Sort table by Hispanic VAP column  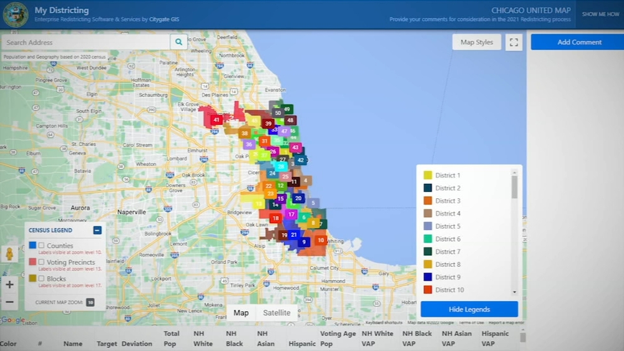495,339
